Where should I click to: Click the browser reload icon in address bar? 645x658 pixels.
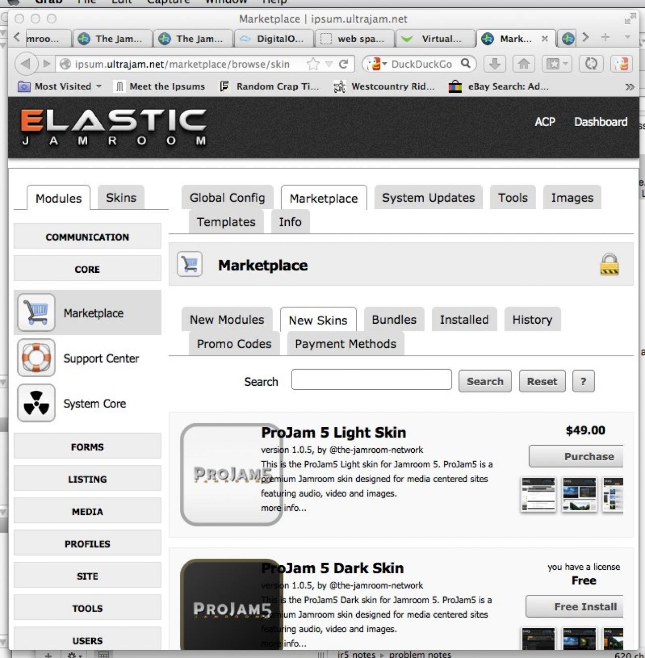344,64
